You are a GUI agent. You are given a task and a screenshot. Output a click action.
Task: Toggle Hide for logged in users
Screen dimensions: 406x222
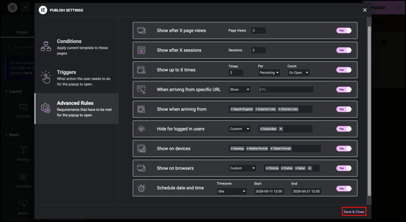[344, 129]
